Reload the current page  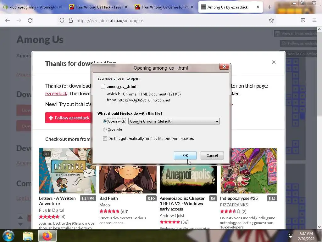pos(30,20)
